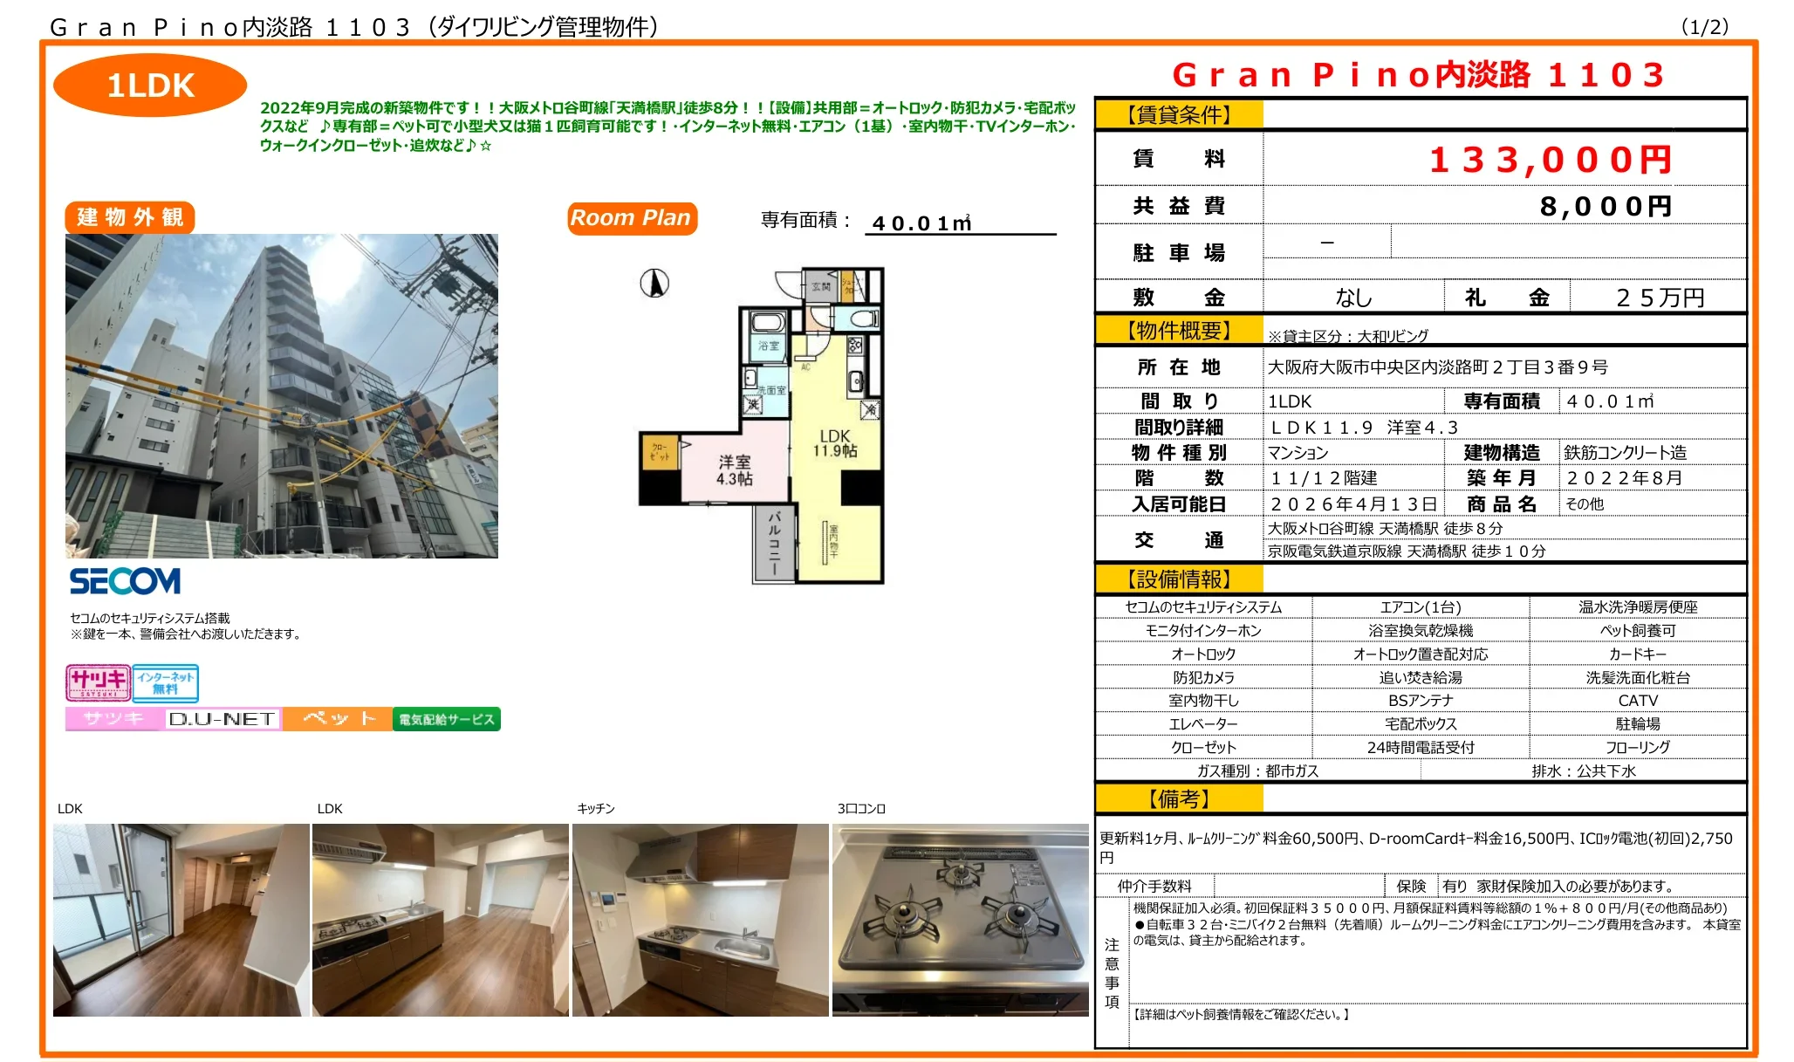Select the D.U-NET badge

click(x=223, y=717)
